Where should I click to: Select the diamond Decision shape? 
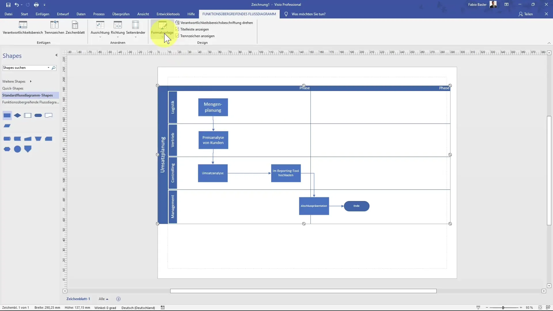(18, 115)
